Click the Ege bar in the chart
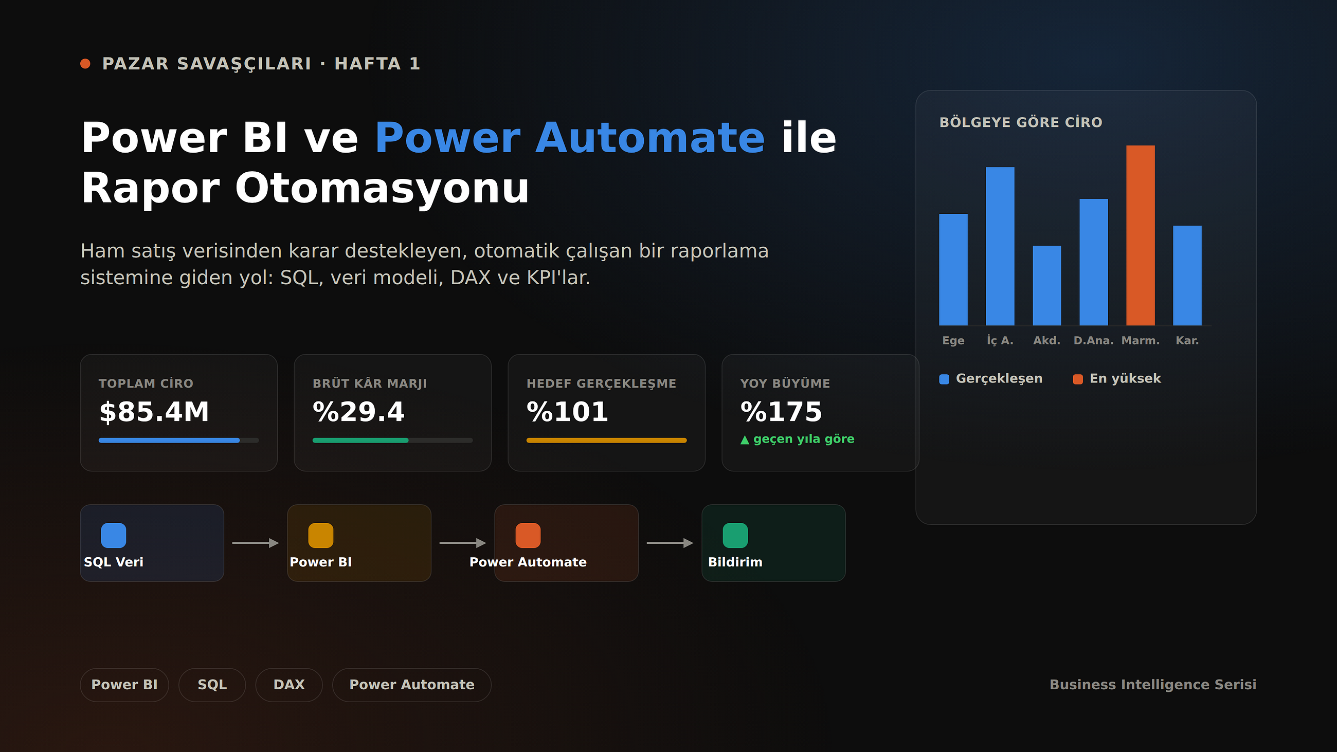This screenshot has width=1337, height=752. tap(953, 270)
